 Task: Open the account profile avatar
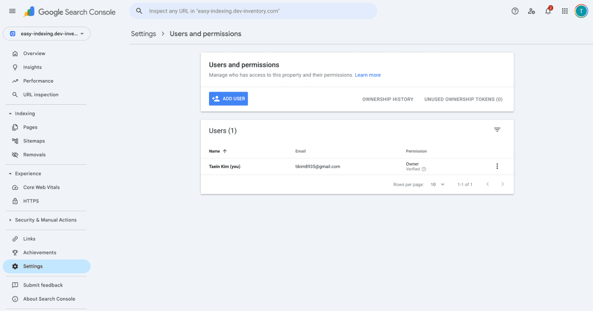tap(581, 11)
